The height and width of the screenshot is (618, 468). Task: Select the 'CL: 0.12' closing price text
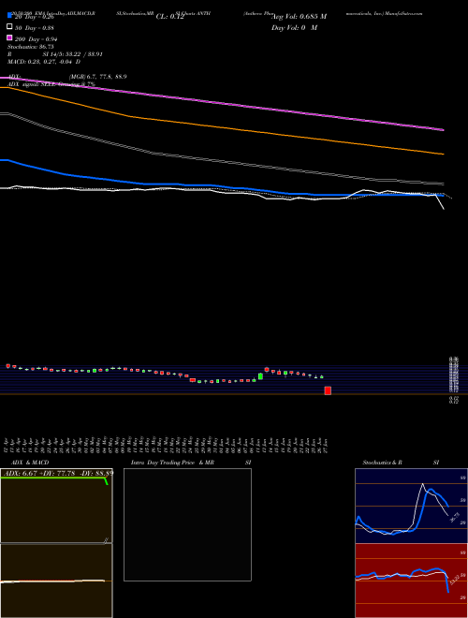(x=170, y=17)
